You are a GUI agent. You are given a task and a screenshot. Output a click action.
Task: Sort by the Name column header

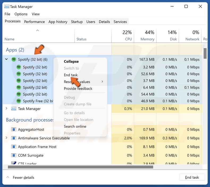coord(39,36)
